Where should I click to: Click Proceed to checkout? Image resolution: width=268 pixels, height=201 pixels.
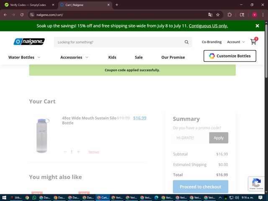point(201,187)
